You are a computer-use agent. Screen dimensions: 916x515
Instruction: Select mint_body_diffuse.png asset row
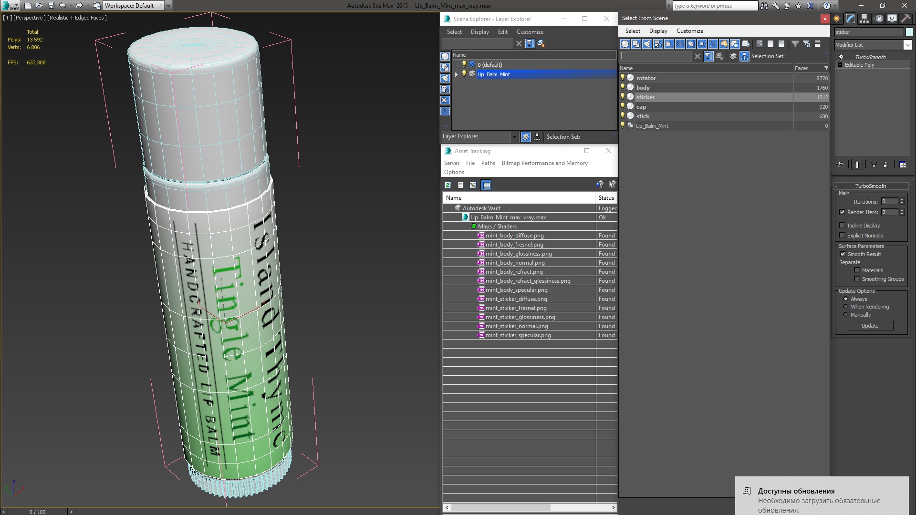[x=530, y=236]
